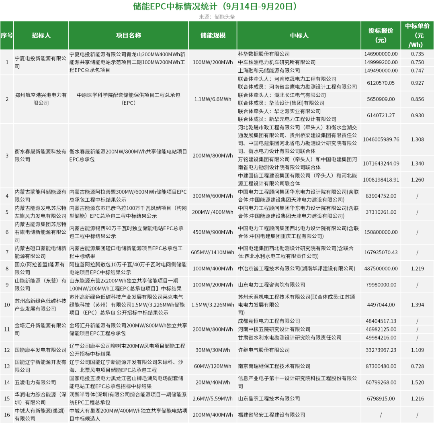
Task: Click the unit price 1.340 cell
Action: click(417, 163)
